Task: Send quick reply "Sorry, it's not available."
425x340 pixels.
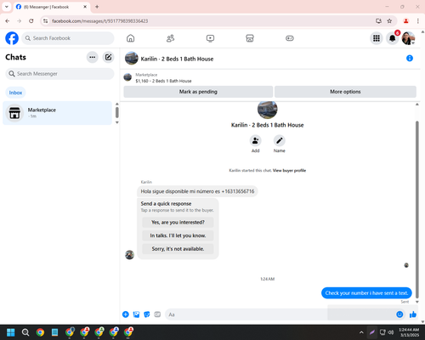Action: pyautogui.click(x=178, y=249)
